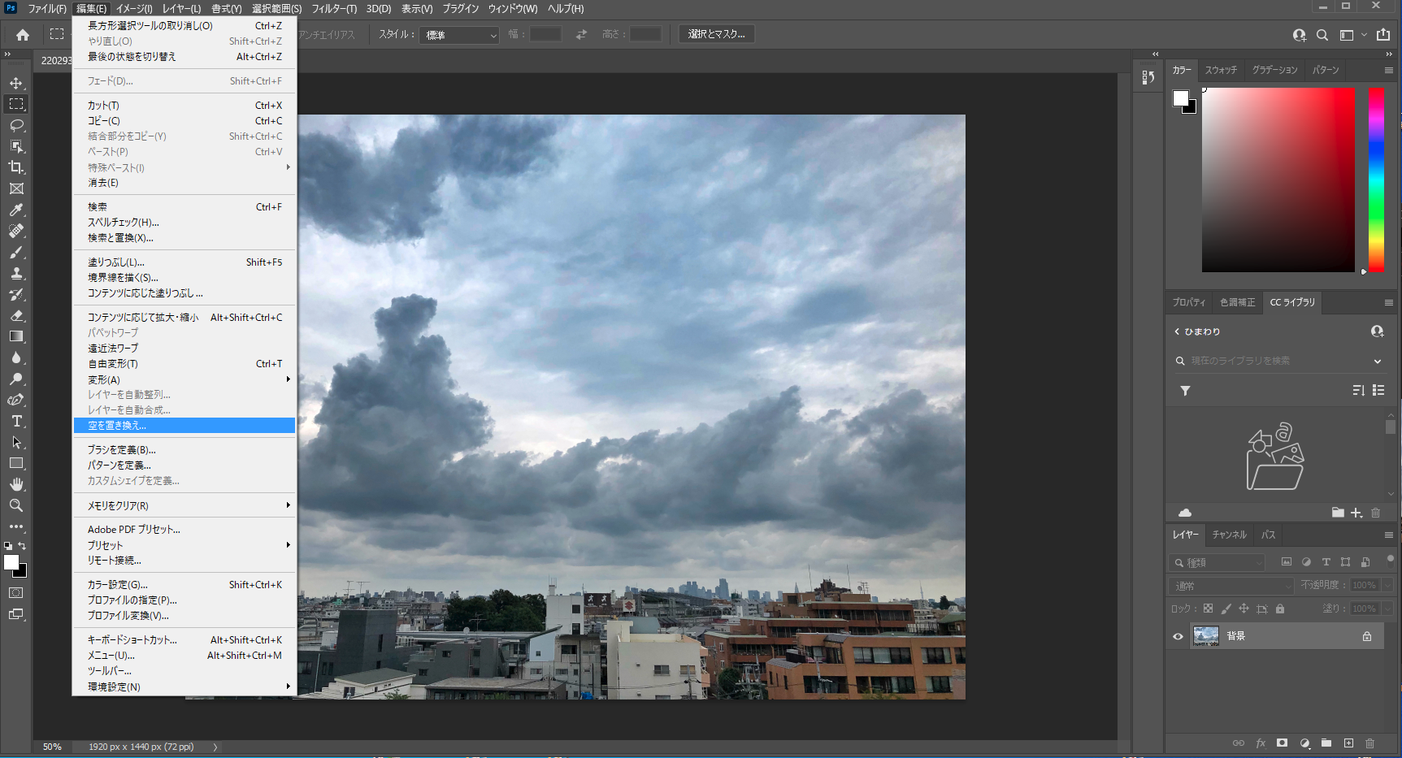
Task: Select the Lasso tool
Action: [16, 125]
